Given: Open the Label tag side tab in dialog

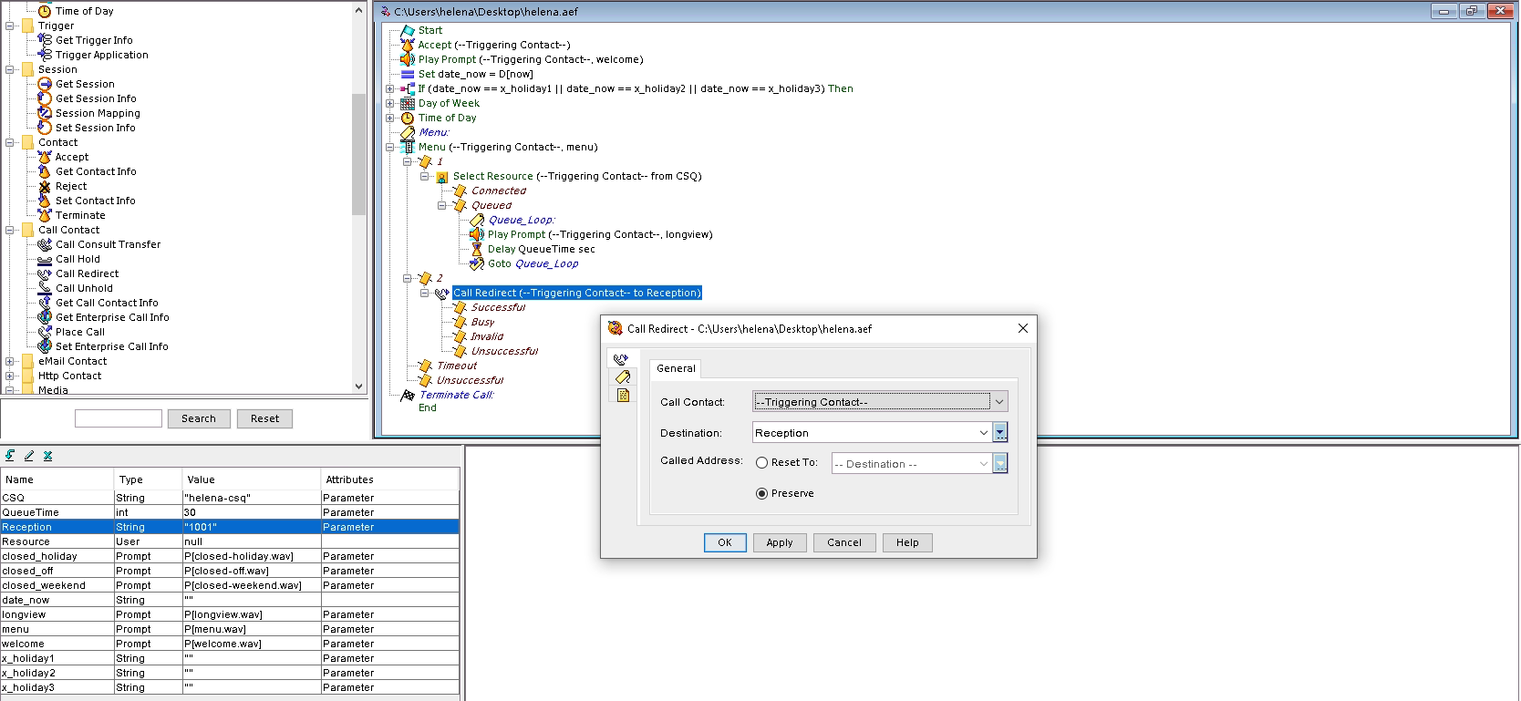Looking at the screenshot, I should [623, 377].
